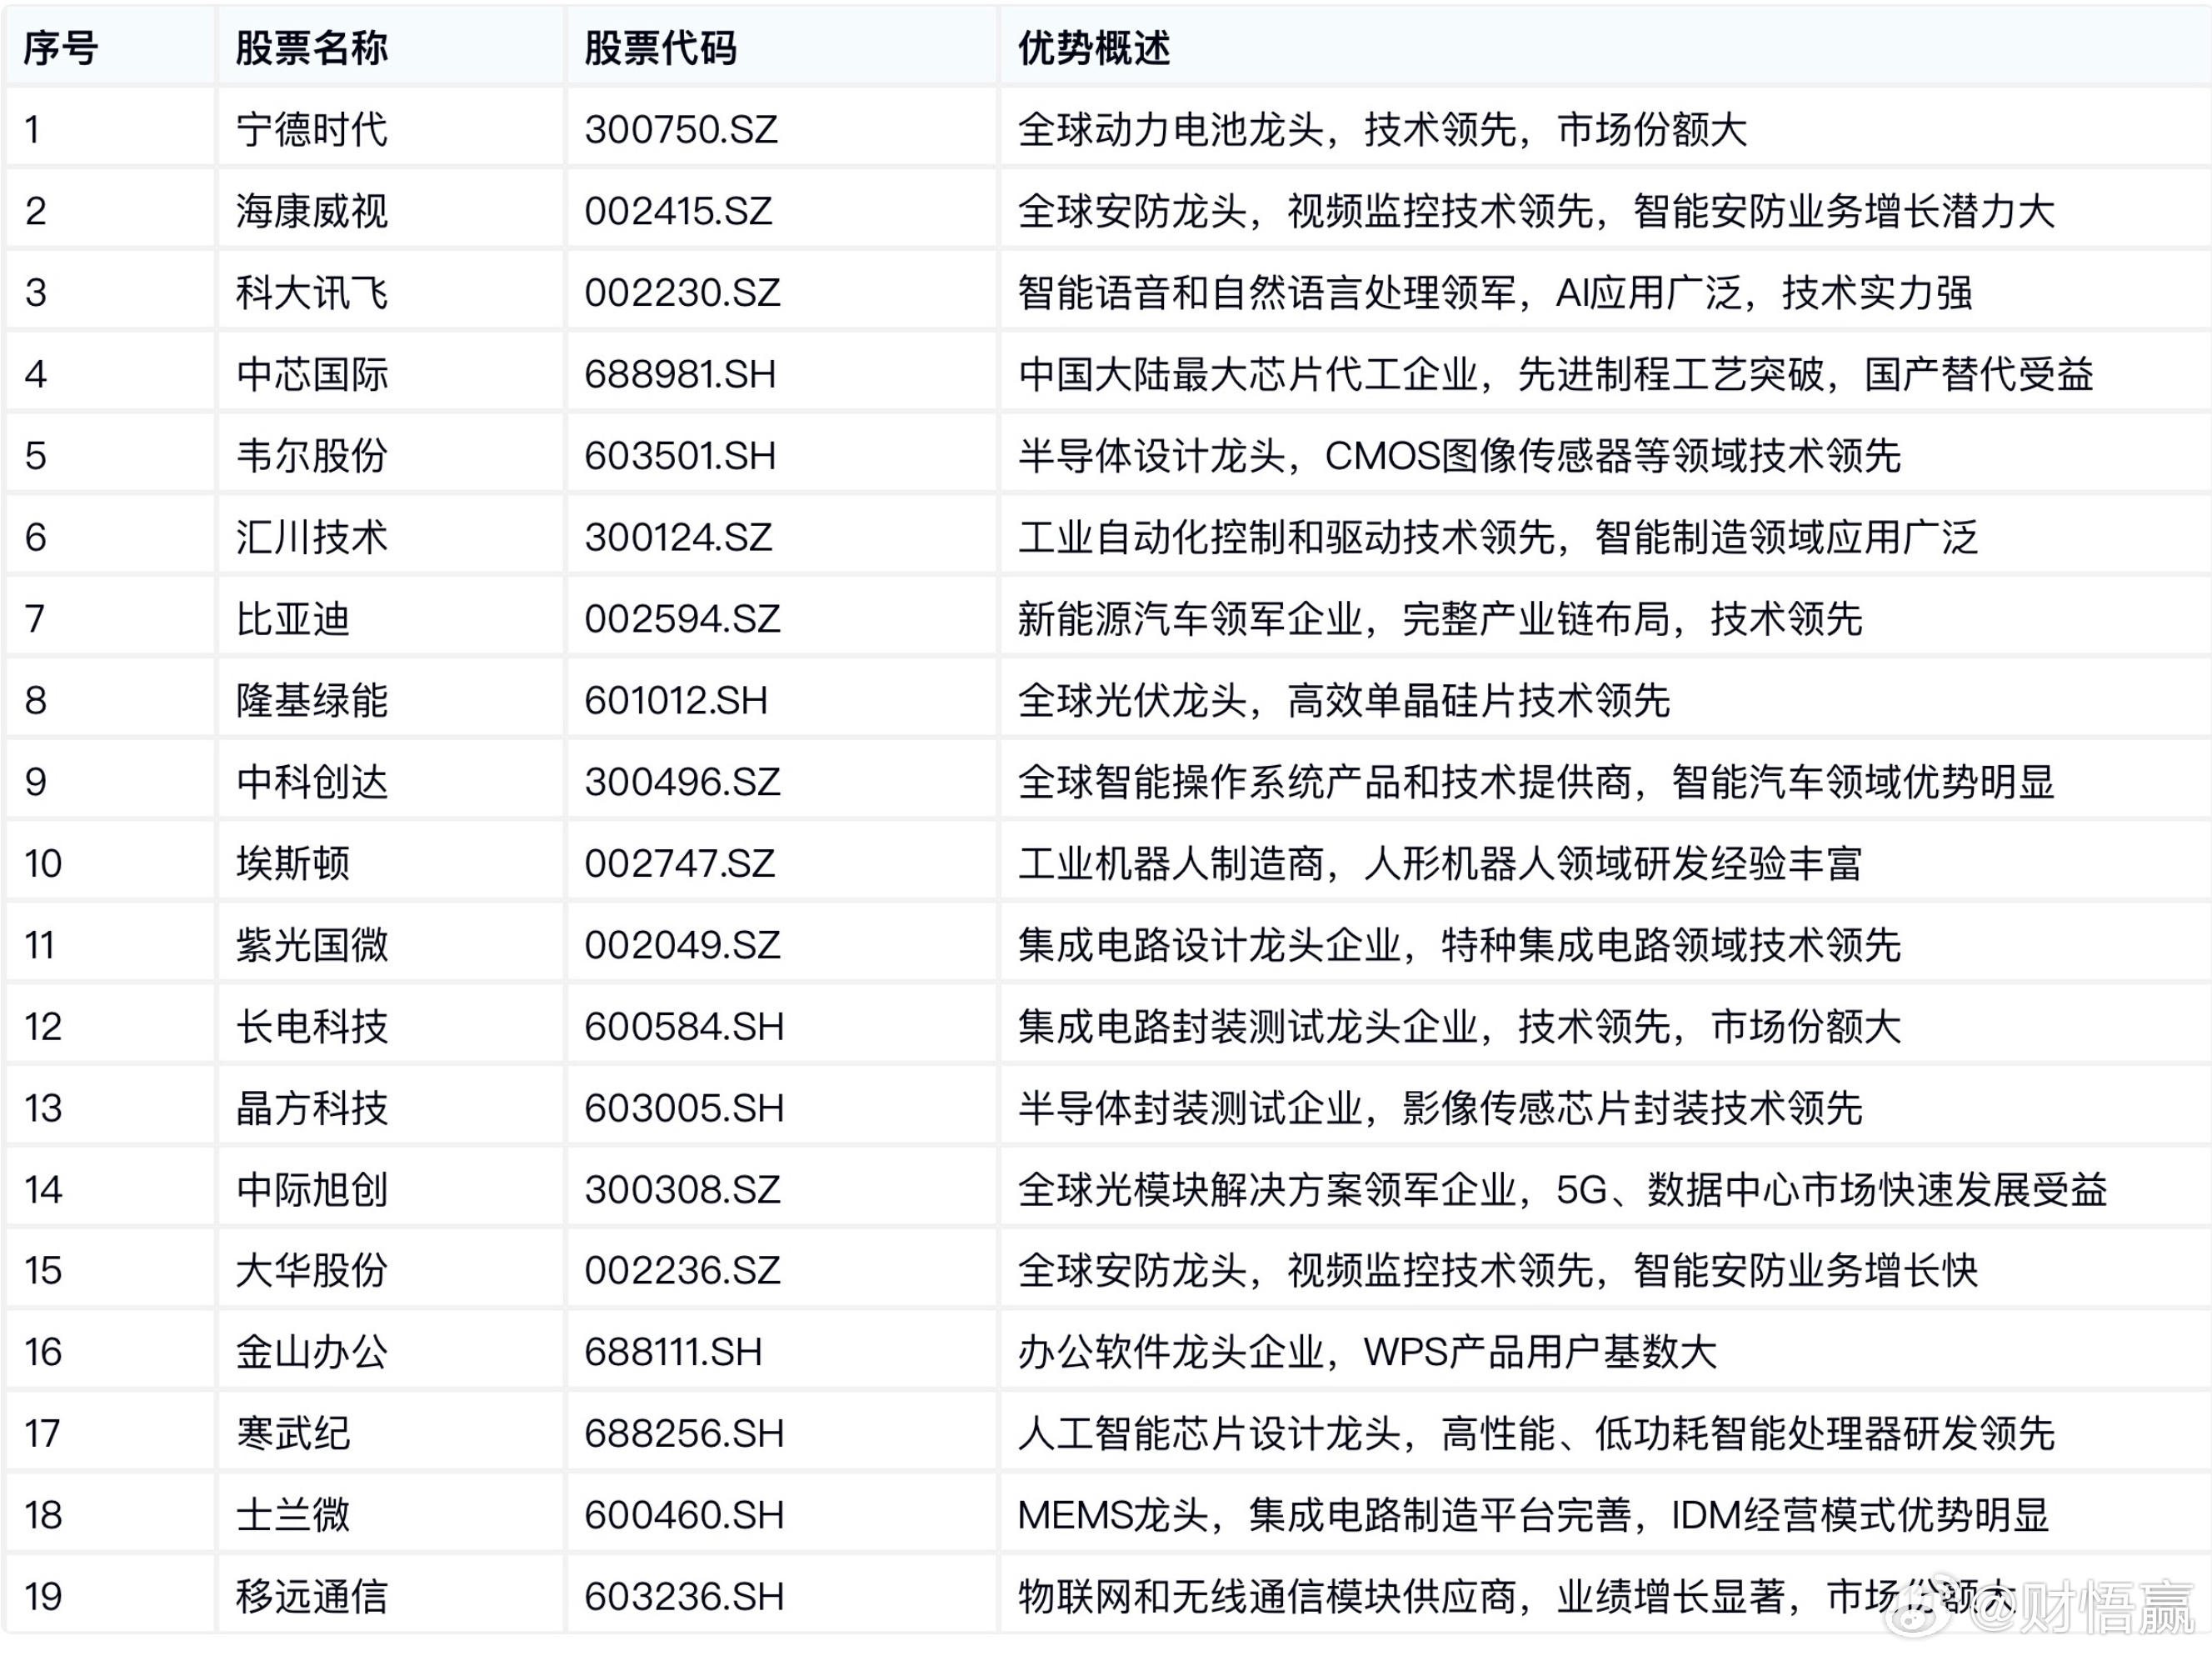Select the stock name 士兰微
Screen dimensions: 2212x1661
292,1516
